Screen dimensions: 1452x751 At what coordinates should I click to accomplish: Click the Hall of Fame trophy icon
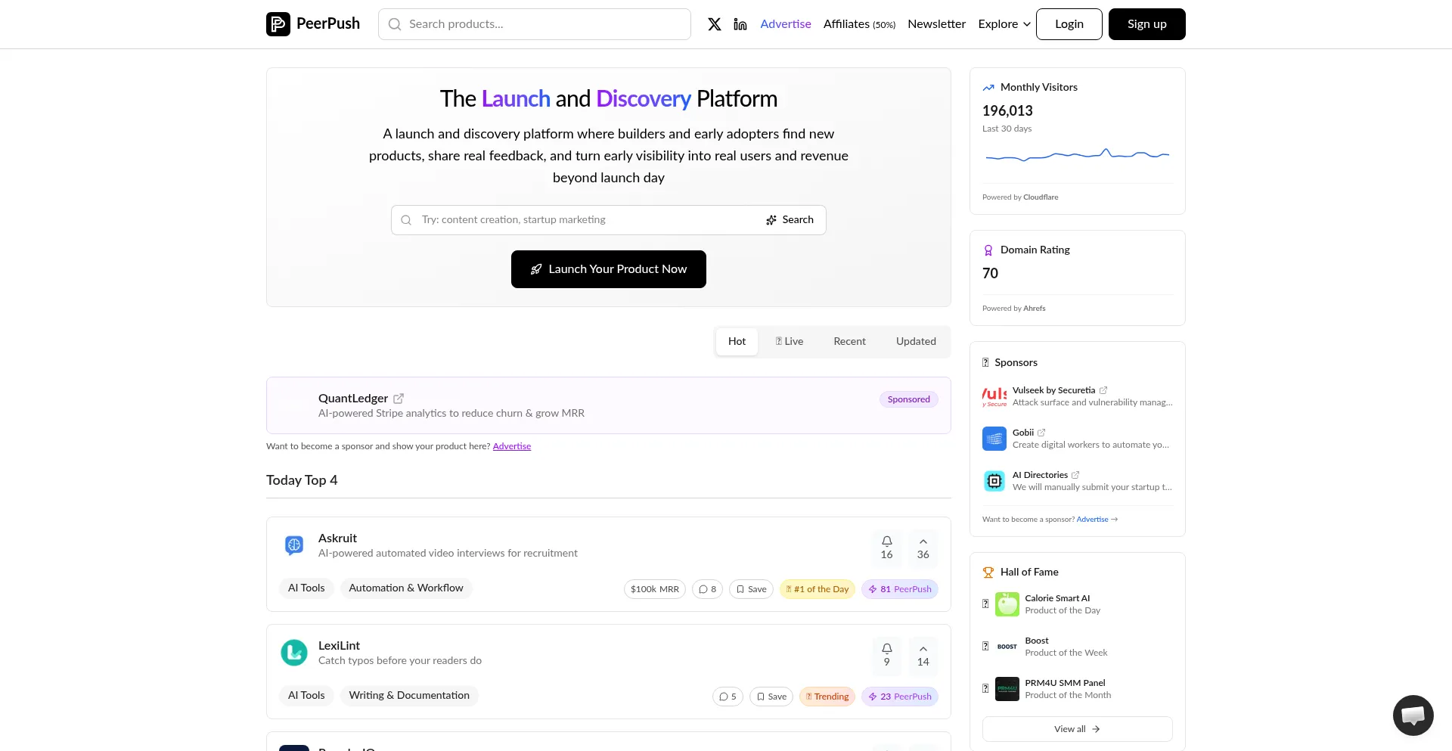[x=988, y=573]
